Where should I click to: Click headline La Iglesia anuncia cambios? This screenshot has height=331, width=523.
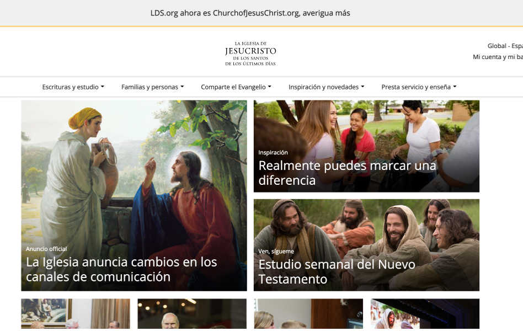[121, 269]
